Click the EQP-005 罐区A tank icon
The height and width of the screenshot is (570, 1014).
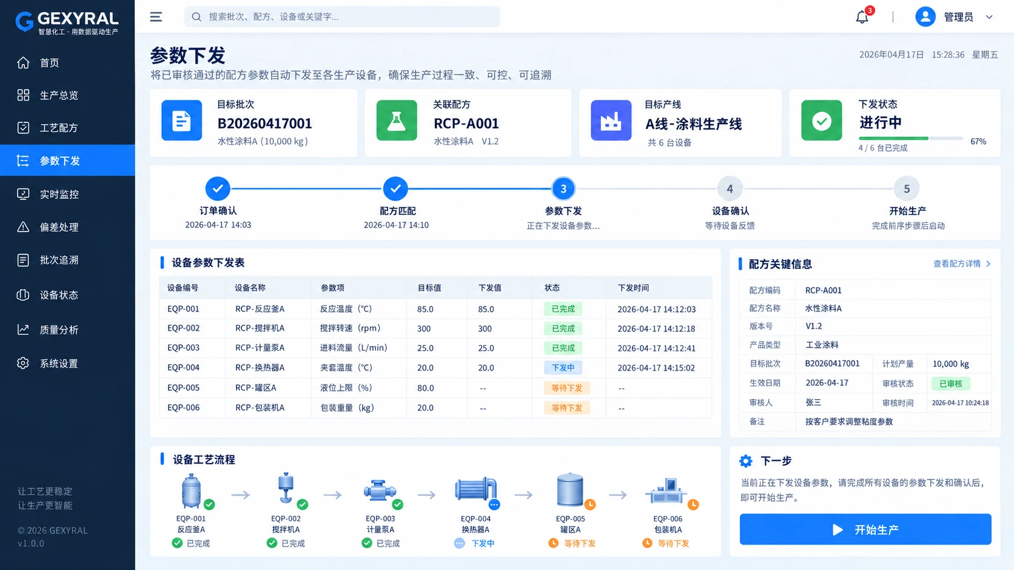tap(570, 489)
